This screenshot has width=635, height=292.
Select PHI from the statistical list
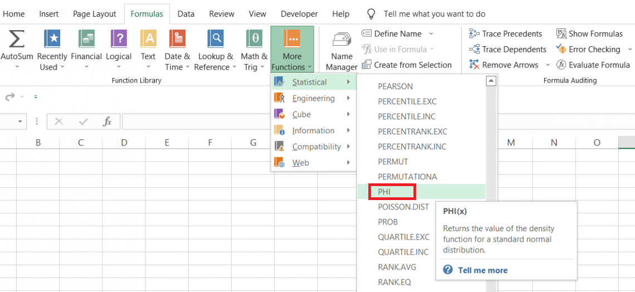pyautogui.click(x=385, y=192)
